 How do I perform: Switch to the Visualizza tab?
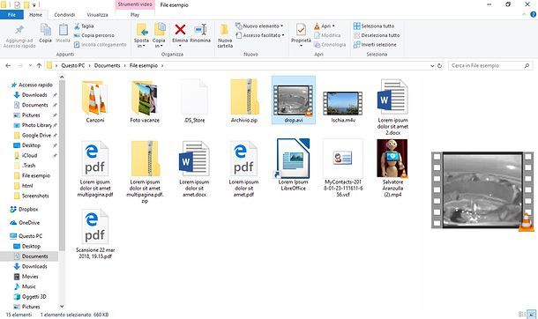(97, 15)
